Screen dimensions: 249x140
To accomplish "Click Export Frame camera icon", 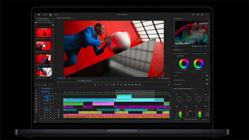I will [x=132, y=85].
